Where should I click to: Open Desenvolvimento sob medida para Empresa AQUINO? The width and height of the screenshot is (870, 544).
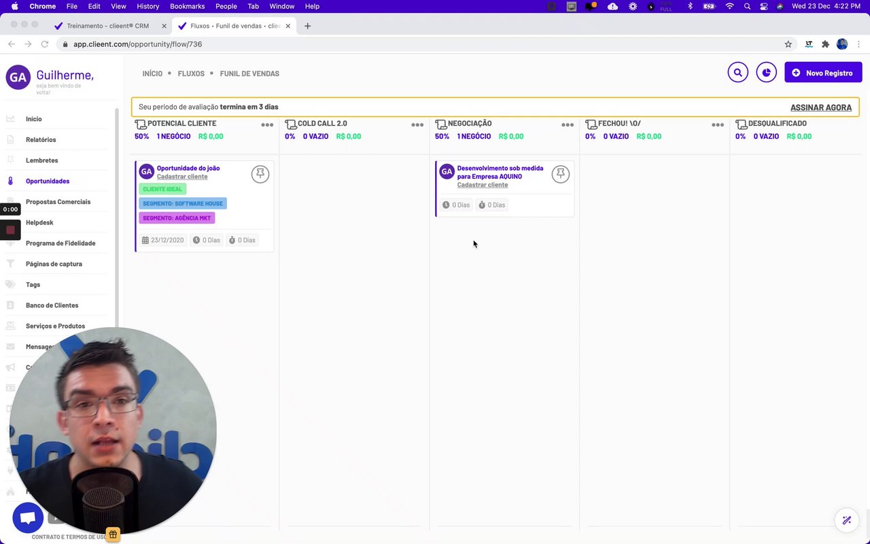[500, 172]
